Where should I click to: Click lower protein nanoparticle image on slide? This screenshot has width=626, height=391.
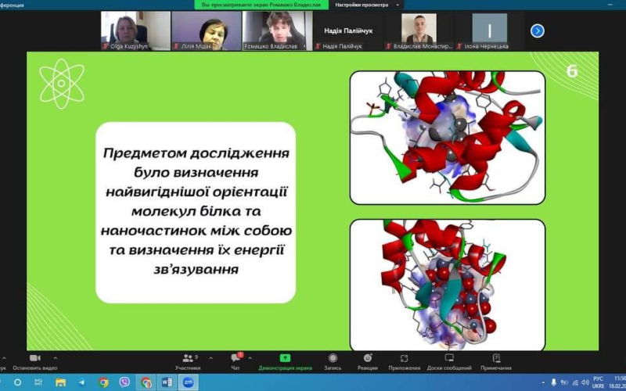point(448,285)
